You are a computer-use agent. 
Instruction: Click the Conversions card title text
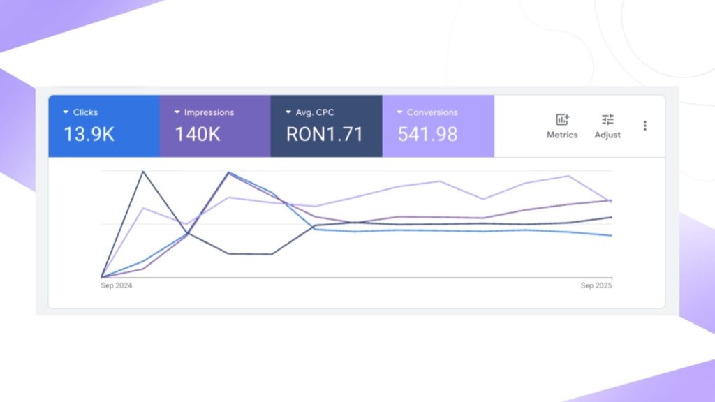tap(432, 112)
